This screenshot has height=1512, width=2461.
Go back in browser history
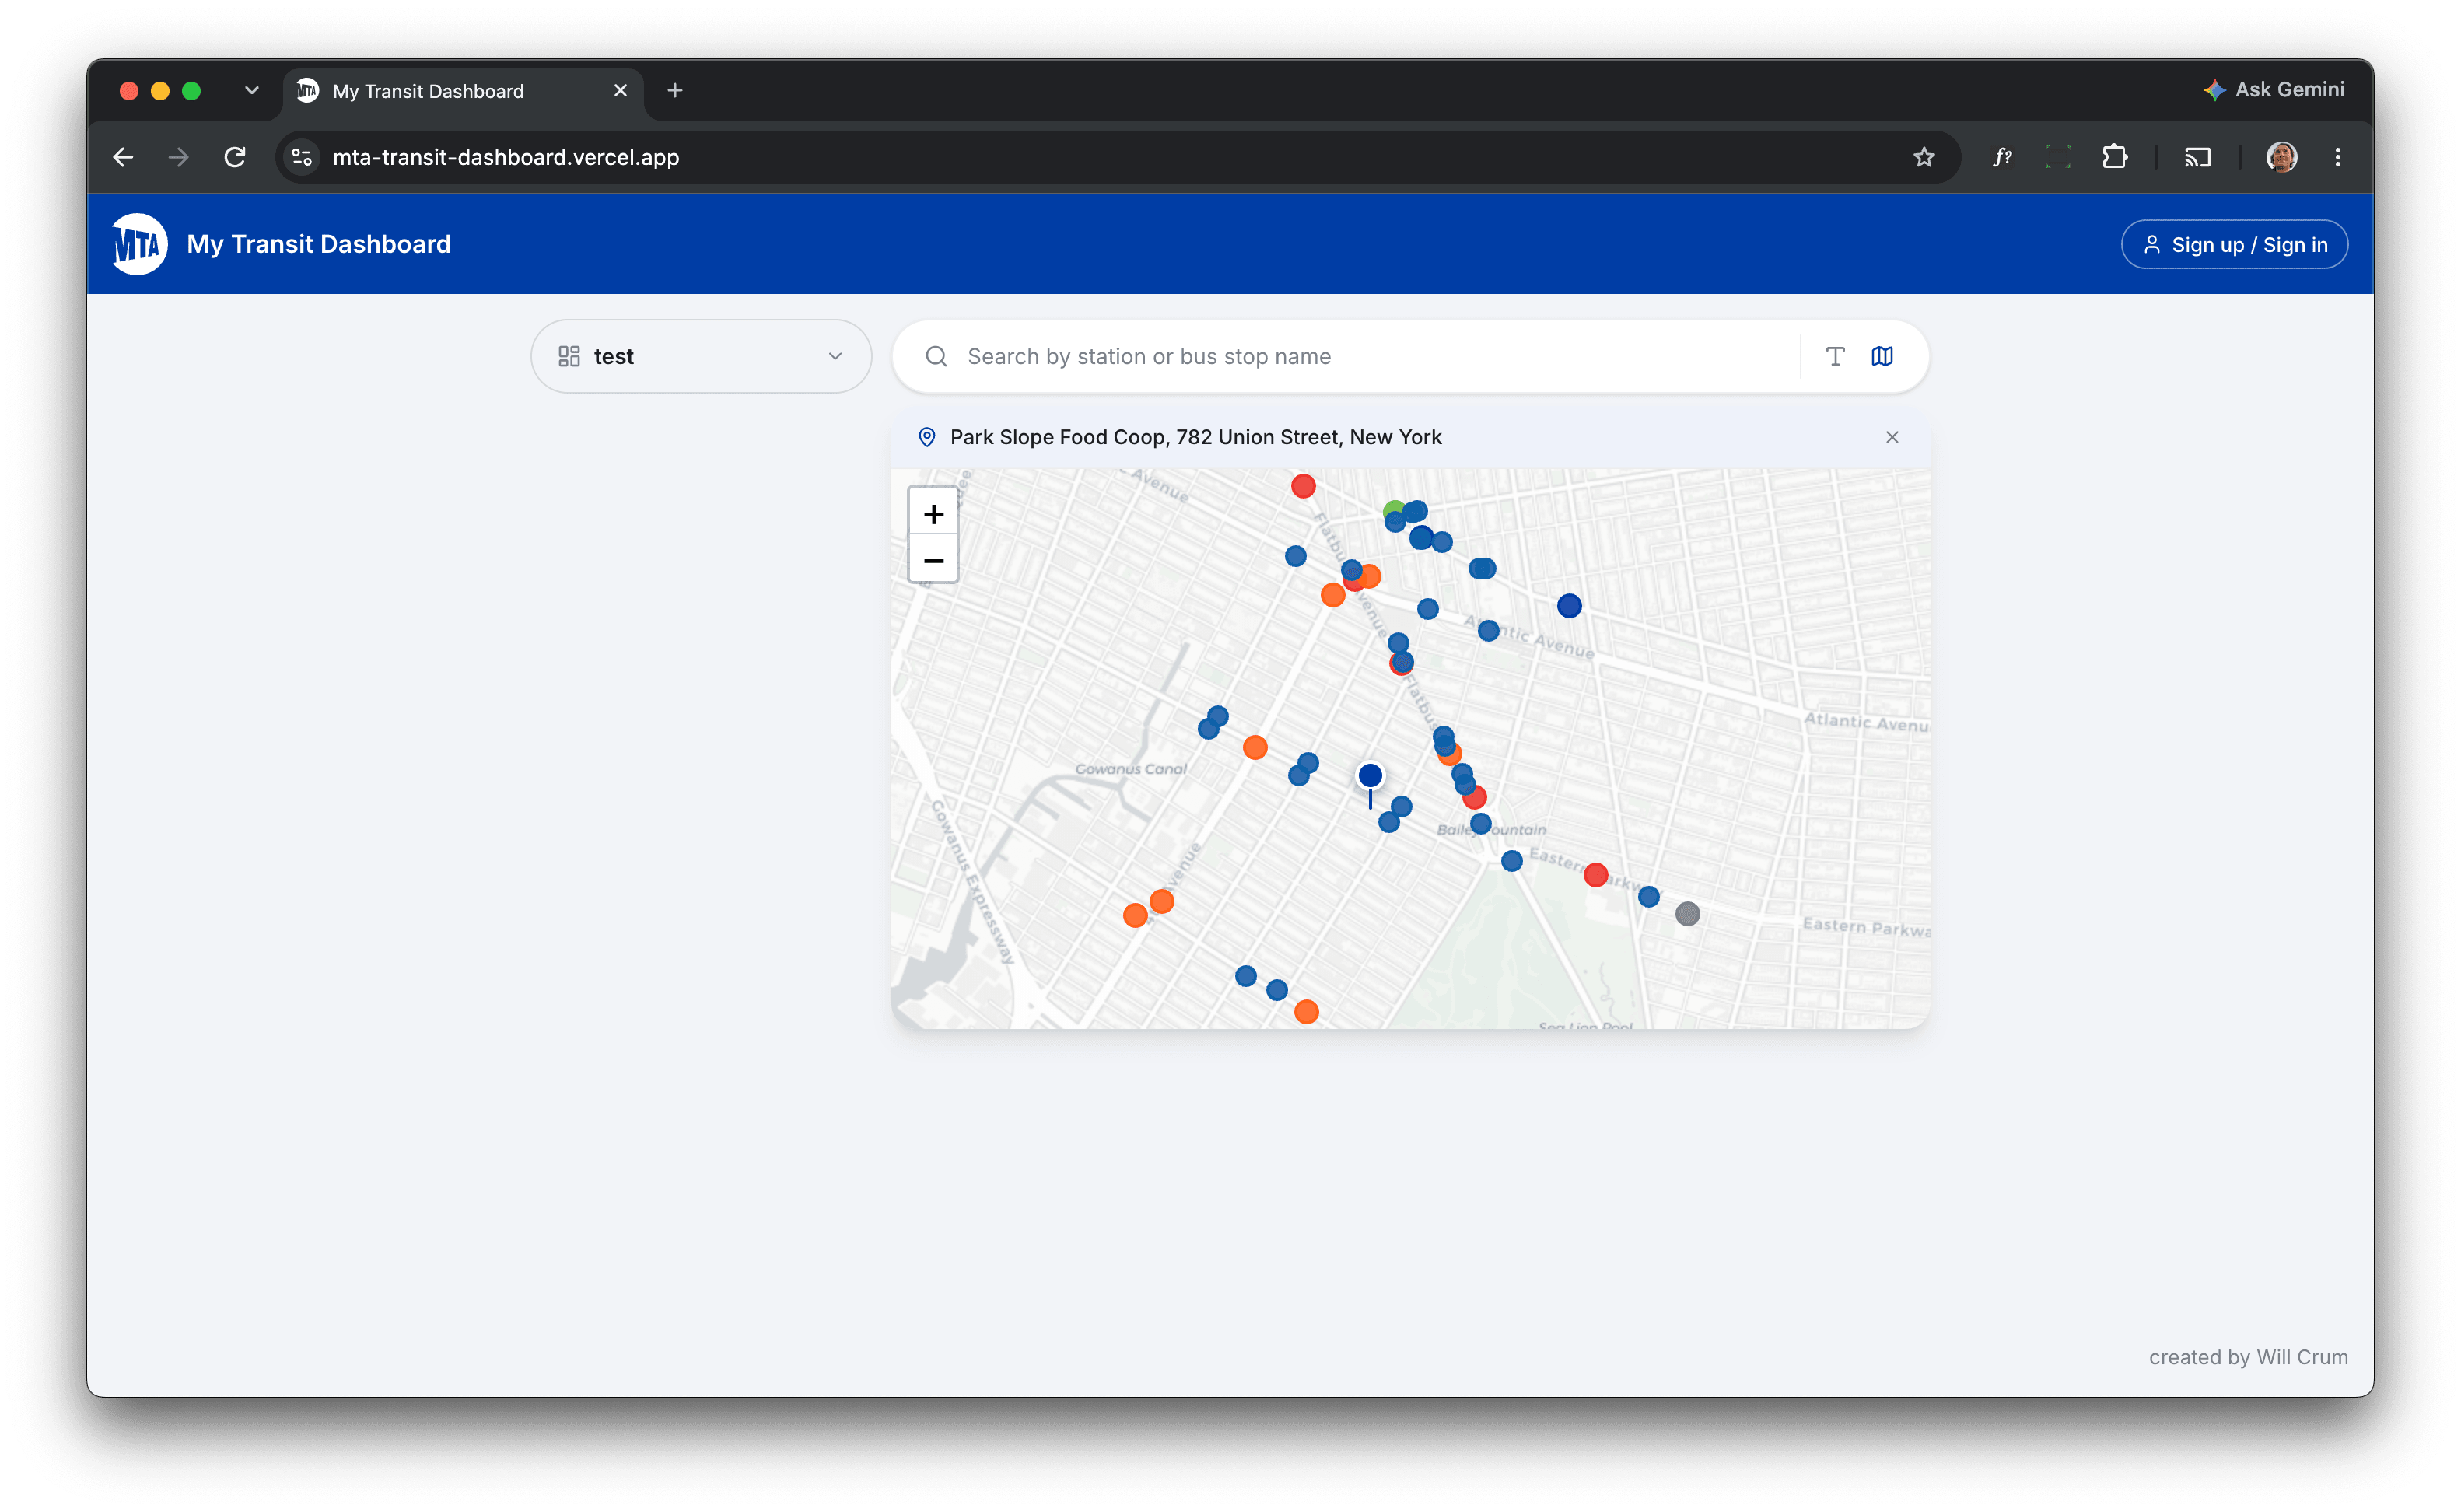(x=123, y=157)
